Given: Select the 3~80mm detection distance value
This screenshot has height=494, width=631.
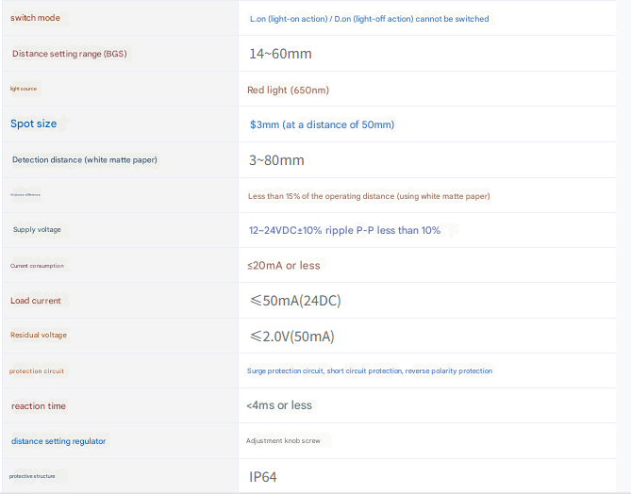Looking at the screenshot, I should pos(276,160).
